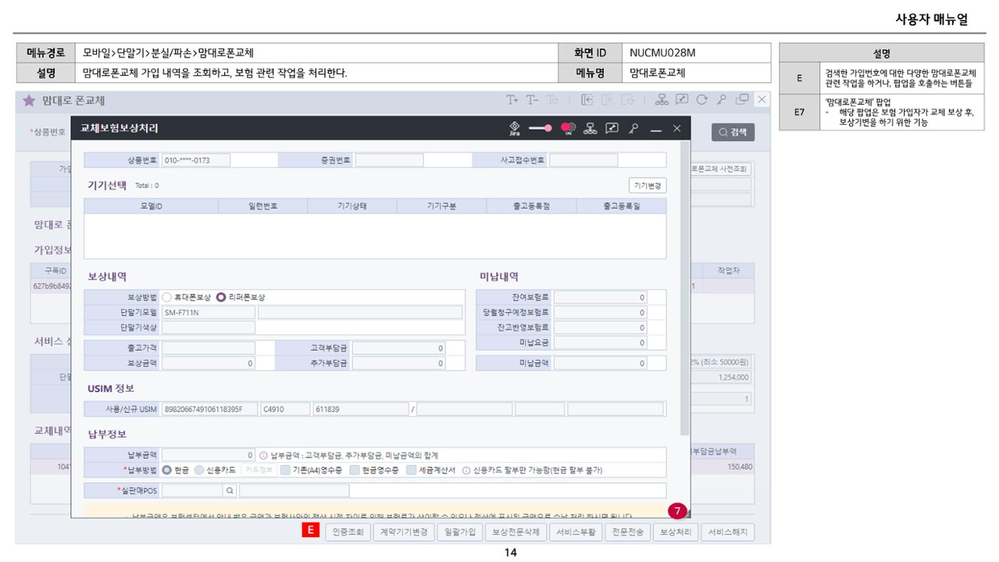Click the 인증조회 button

coord(348,532)
